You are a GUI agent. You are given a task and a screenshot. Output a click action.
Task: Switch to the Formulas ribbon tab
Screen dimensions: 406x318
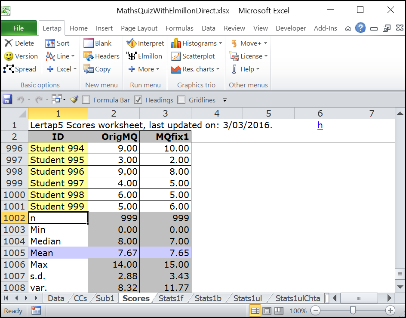tap(179, 28)
